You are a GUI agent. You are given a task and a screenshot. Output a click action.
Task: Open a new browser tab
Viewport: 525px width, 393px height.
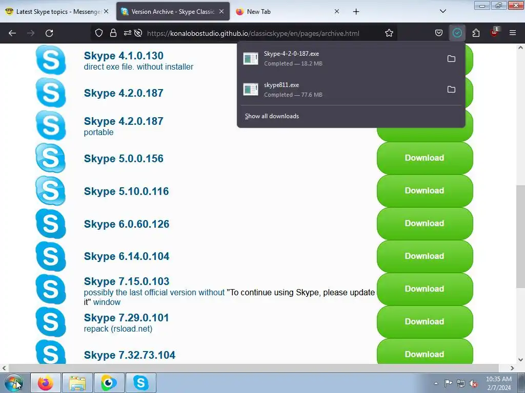pos(356,12)
